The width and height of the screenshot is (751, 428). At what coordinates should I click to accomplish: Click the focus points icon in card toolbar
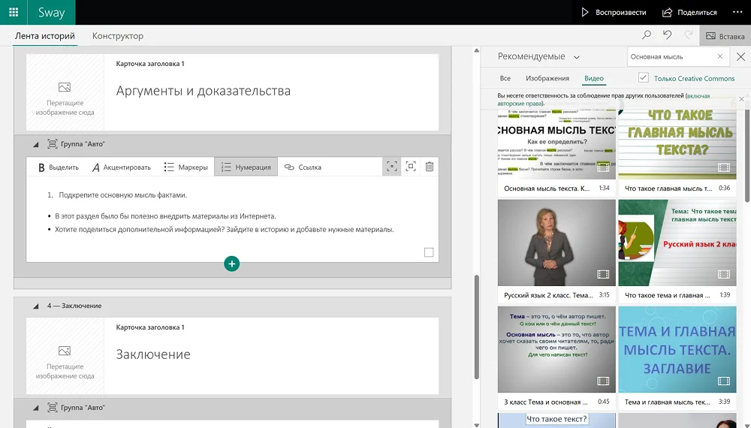coord(392,167)
